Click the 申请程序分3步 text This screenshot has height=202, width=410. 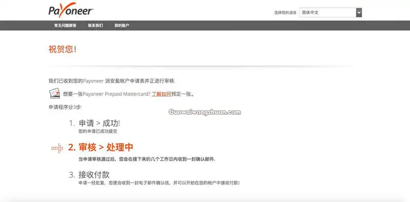coord(66,107)
